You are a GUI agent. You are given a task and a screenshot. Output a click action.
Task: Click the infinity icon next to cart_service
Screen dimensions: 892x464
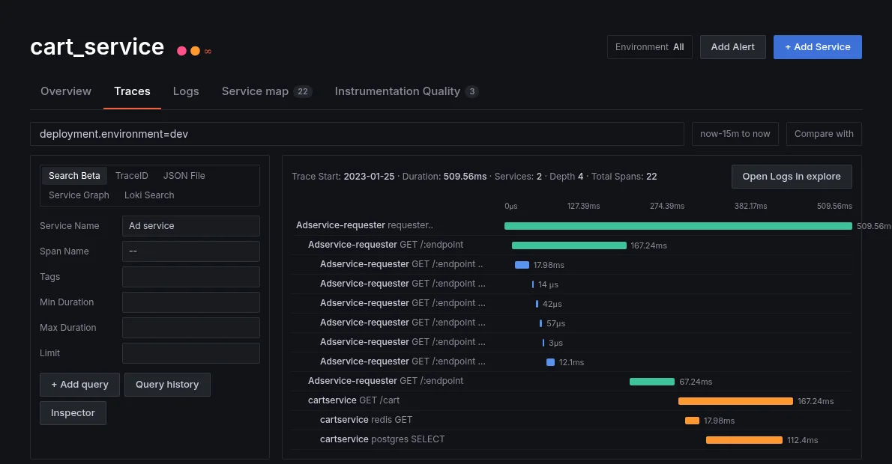pyautogui.click(x=208, y=52)
